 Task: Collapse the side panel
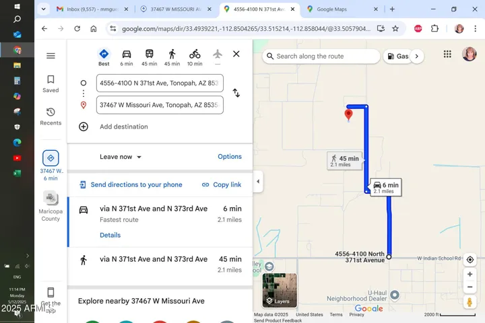point(258,182)
